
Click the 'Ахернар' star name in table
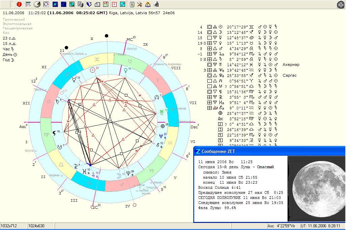[x=291, y=65]
